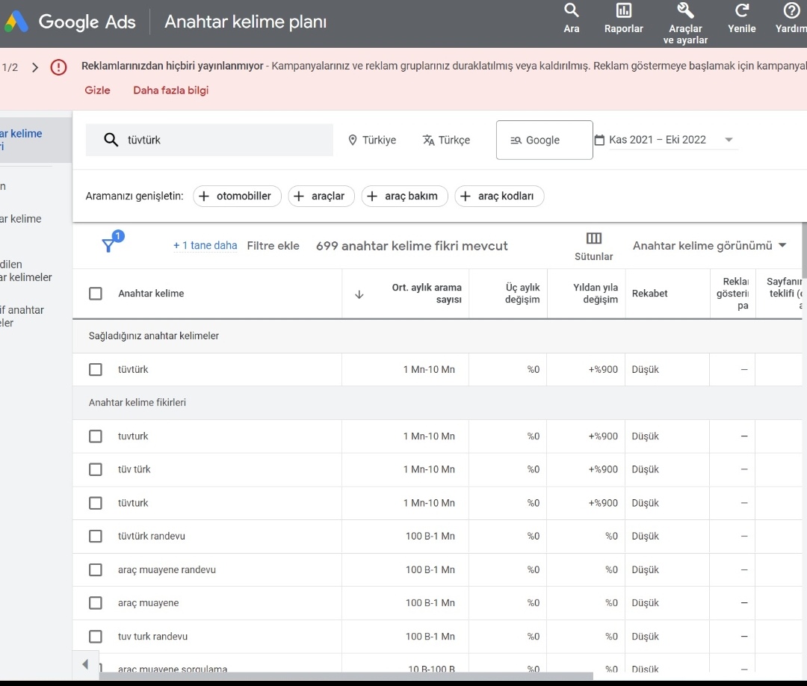
Task: Open Anahtar kelime görünümü dropdown
Action: pos(710,245)
